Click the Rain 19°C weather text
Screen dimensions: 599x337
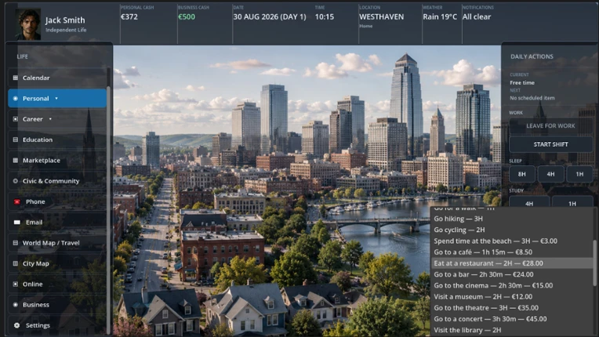pyautogui.click(x=440, y=16)
